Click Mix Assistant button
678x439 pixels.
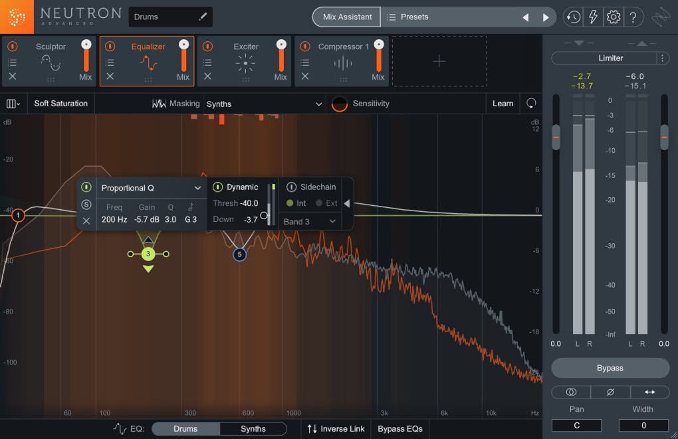[x=347, y=17]
